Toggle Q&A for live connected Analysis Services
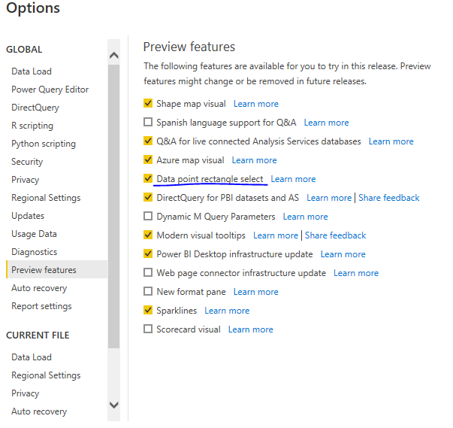Screen dimensions: 453x428 pos(148,141)
